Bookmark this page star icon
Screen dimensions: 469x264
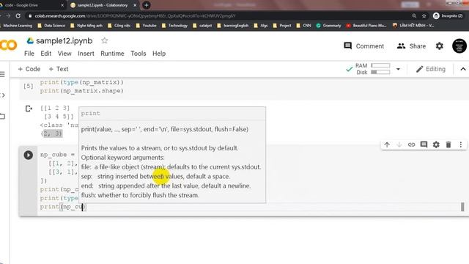(x=424, y=16)
